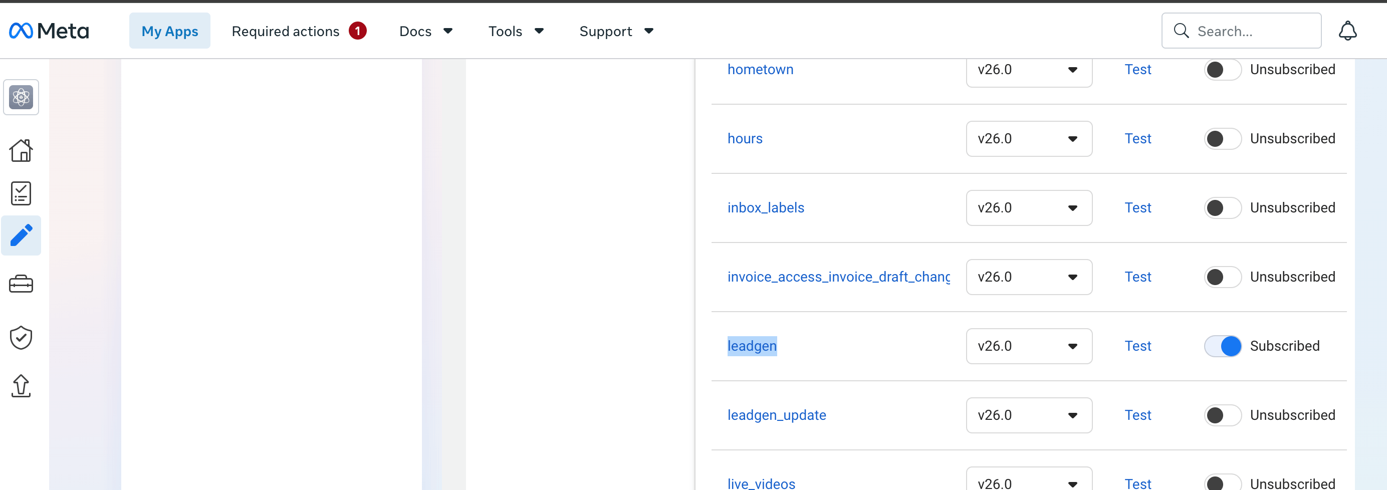
Task: Open the highlighted leadgen field link
Action: [x=752, y=346]
